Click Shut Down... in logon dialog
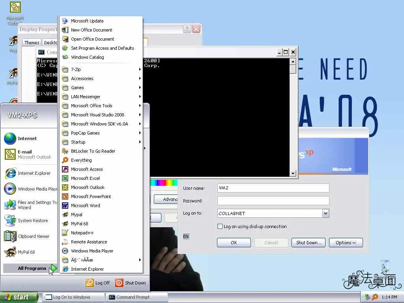 point(309,243)
